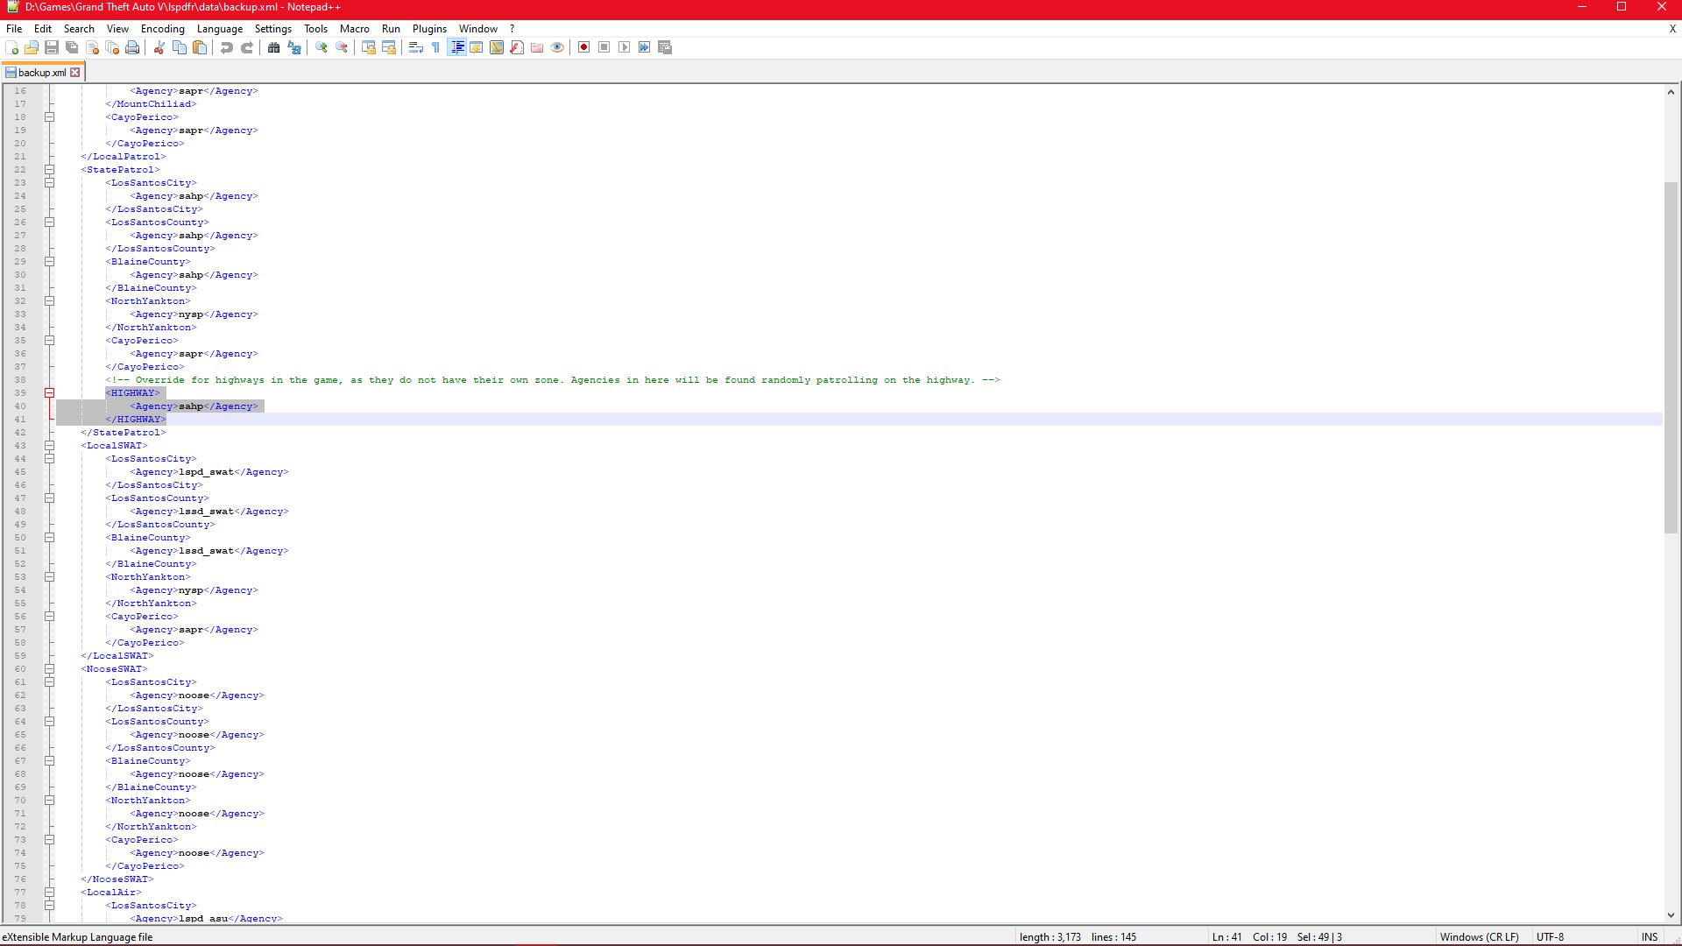Click the Print toolbar icon
Image resolution: width=1682 pixels, height=946 pixels.
(x=132, y=47)
